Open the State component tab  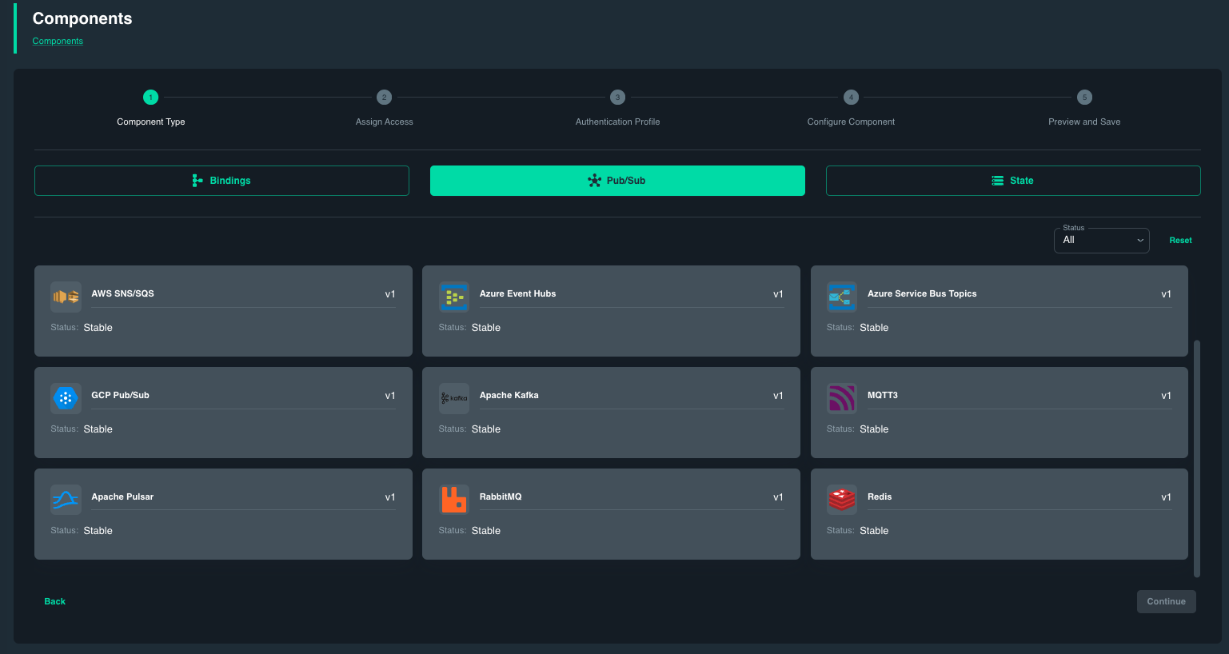point(1013,181)
